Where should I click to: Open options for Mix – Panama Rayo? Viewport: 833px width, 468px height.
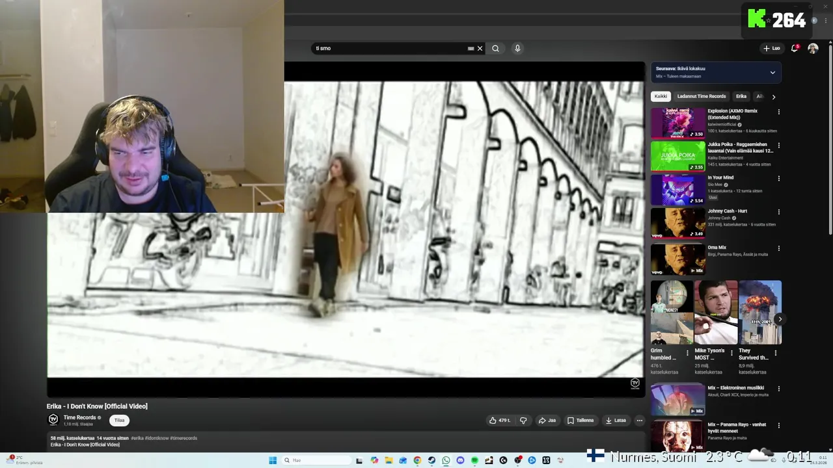point(779,425)
